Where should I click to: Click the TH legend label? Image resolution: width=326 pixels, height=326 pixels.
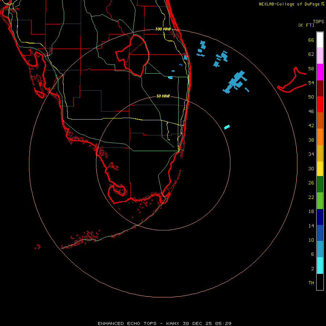[x=311, y=283]
